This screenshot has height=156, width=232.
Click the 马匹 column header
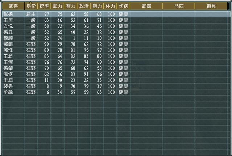(179, 6)
